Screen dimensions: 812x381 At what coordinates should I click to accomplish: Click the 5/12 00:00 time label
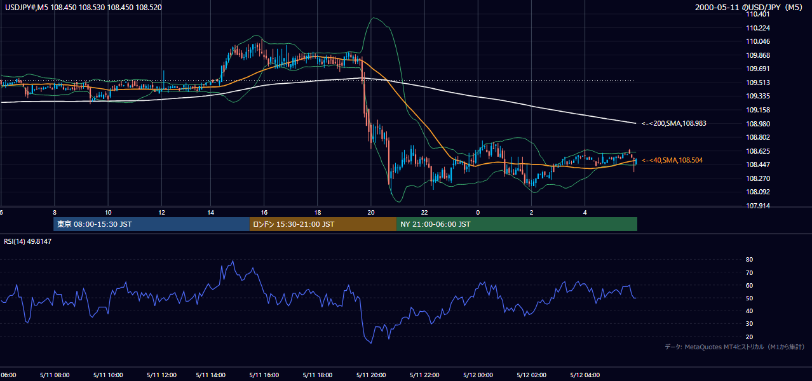(x=477, y=375)
